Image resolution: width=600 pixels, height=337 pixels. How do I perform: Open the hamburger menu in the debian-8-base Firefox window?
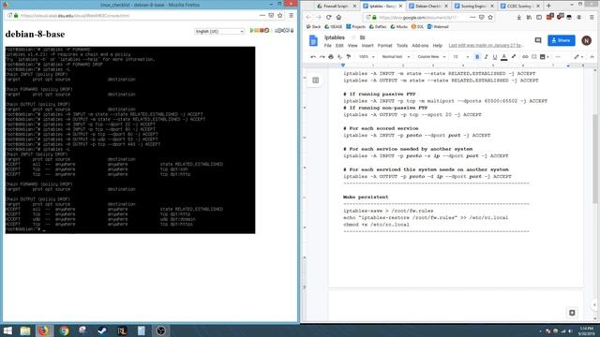[292, 16]
